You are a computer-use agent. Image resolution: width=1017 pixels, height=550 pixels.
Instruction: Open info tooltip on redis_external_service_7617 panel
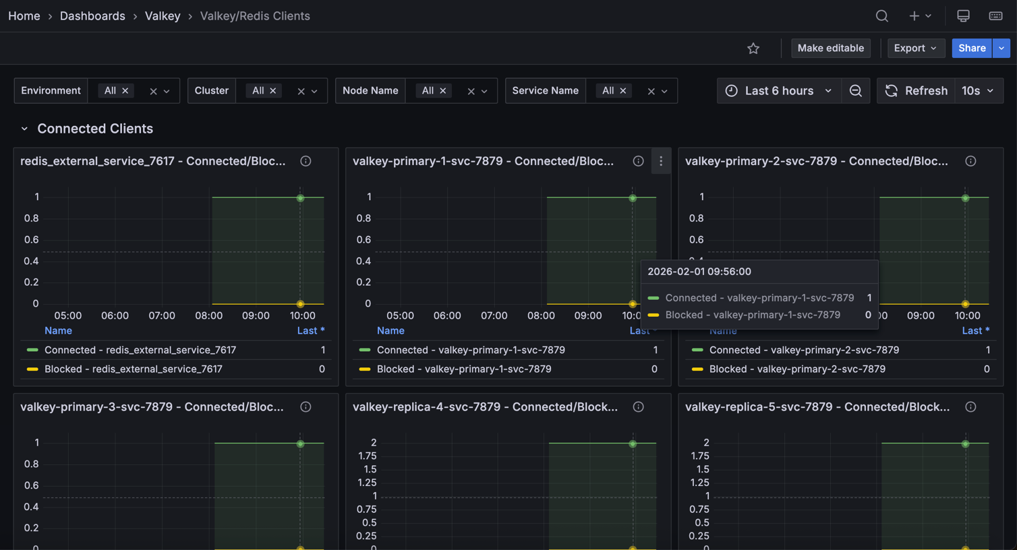pyautogui.click(x=305, y=161)
